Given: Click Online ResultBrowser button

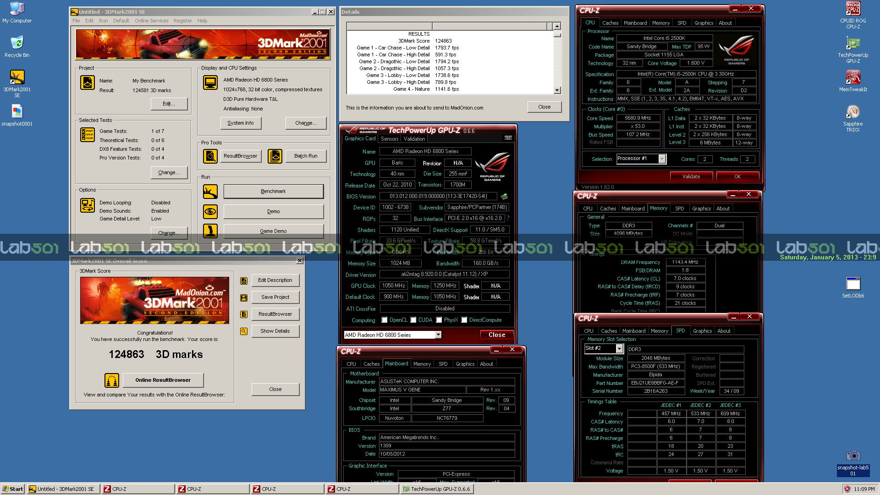Looking at the screenshot, I should click(x=163, y=380).
